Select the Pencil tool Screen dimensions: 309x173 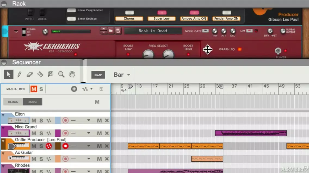[19, 74]
